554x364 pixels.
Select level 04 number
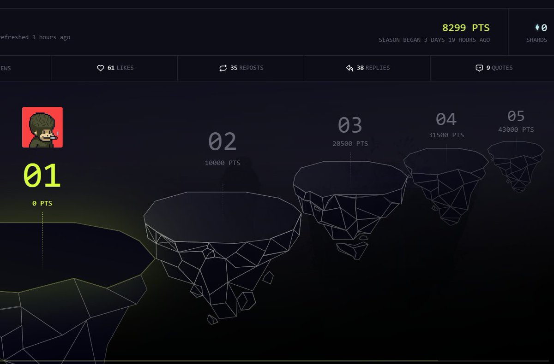coord(446,119)
